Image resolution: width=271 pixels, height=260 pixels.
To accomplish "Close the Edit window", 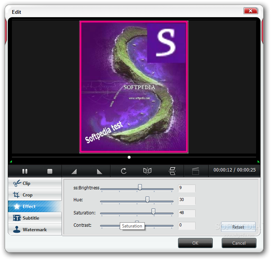I will tap(250, 11).
